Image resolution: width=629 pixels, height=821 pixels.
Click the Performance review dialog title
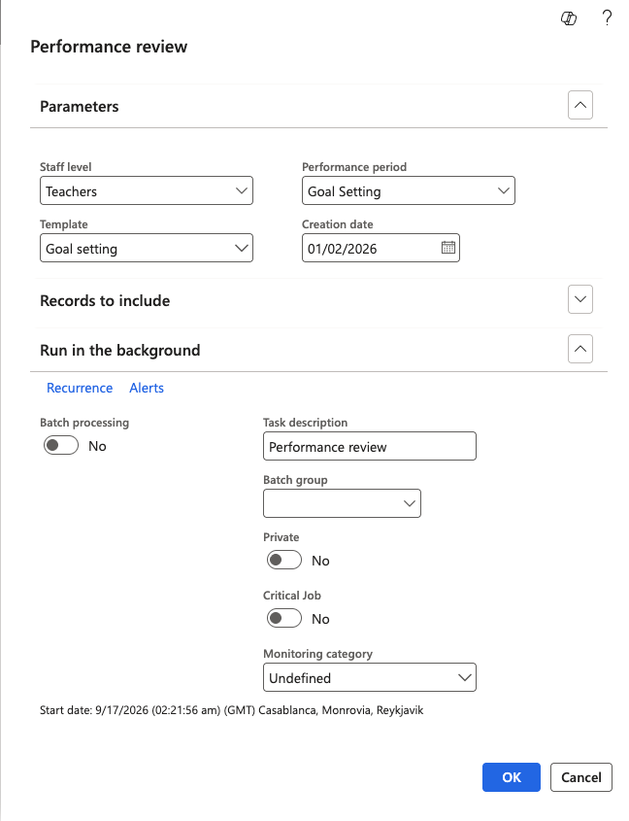point(109,47)
